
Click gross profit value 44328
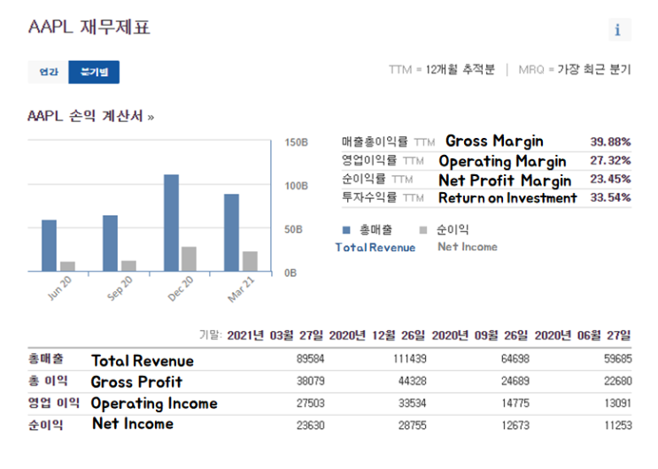(x=412, y=381)
